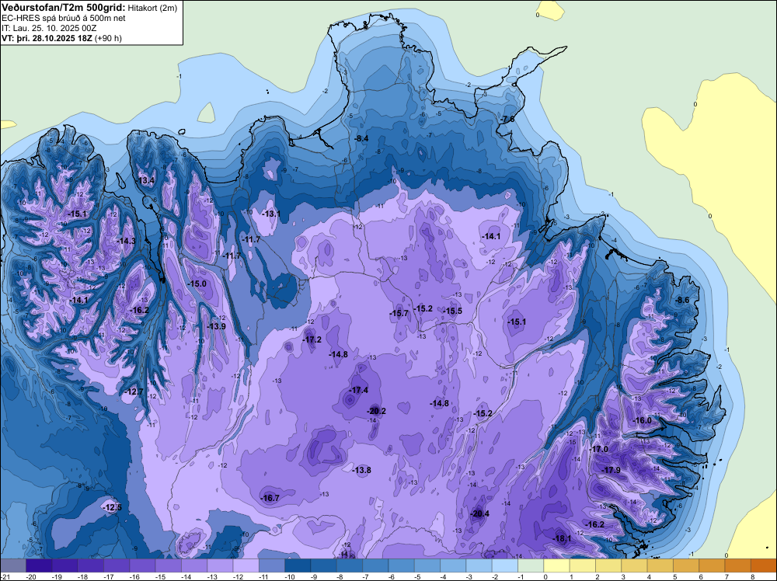Click the -13.4 temperature label

point(146,181)
